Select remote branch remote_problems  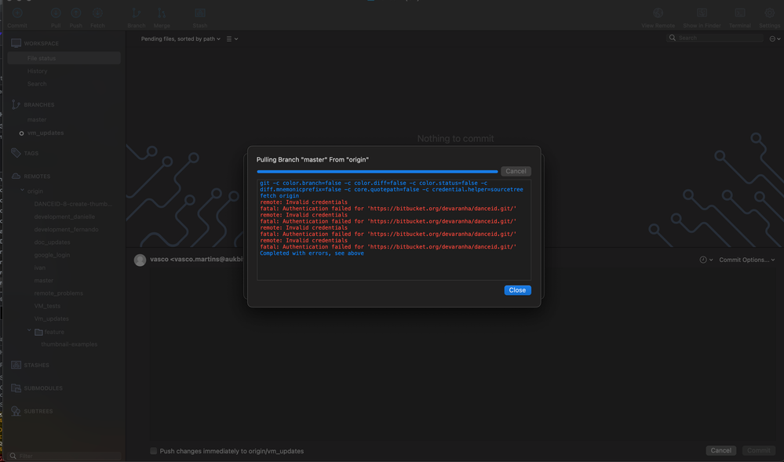click(59, 293)
